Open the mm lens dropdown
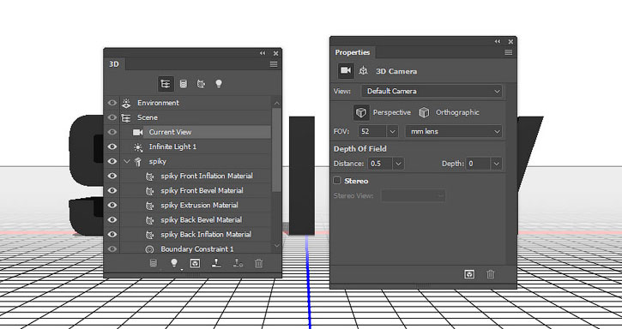 (x=453, y=131)
